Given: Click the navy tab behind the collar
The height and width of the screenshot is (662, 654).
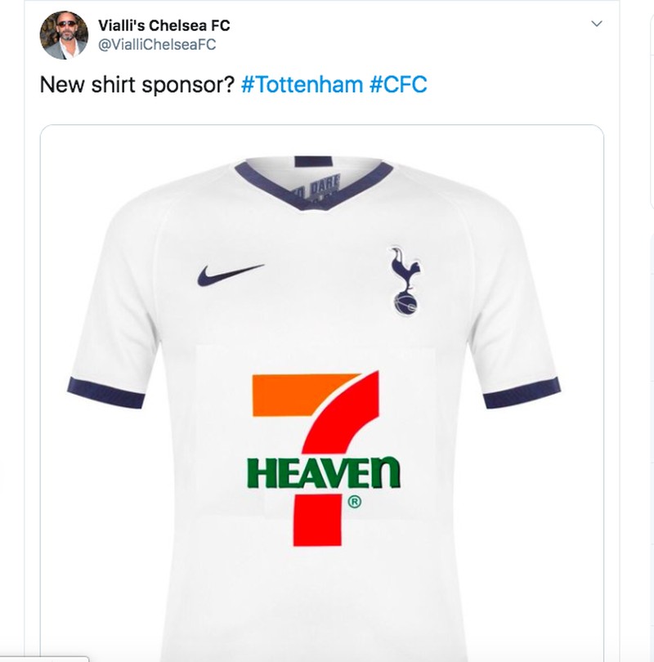Looking at the screenshot, I should 313,161.
